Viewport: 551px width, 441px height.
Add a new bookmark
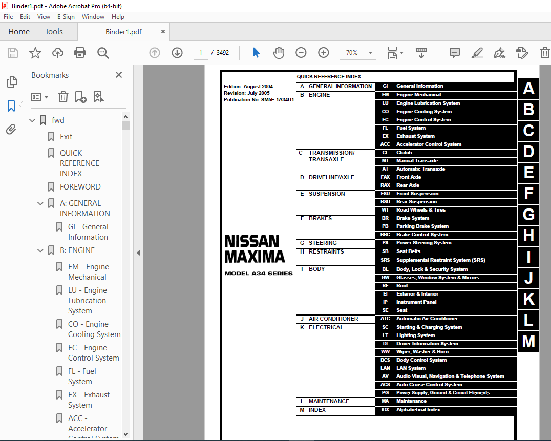[80, 97]
